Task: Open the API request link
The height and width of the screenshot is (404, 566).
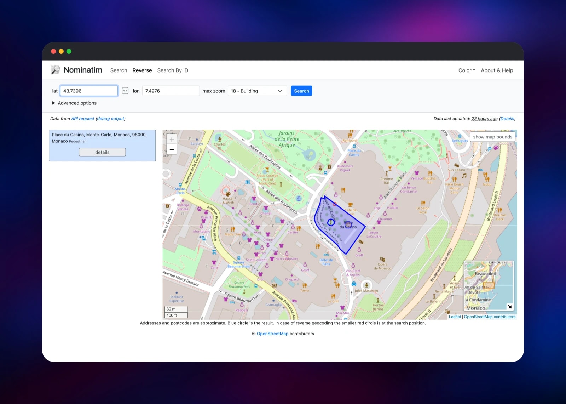Action: pyautogui.click(x=83, y=119)
